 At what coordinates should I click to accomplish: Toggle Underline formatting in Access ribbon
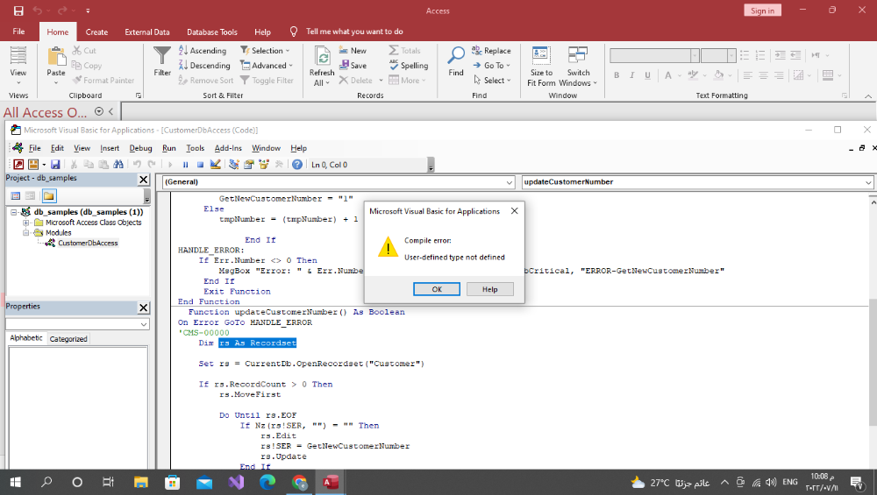pos(648,74)
